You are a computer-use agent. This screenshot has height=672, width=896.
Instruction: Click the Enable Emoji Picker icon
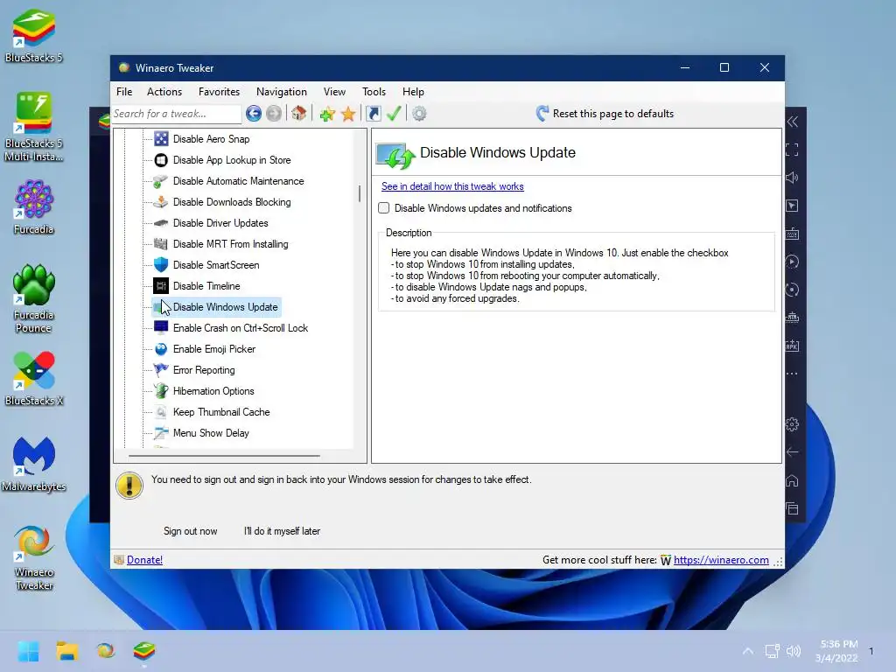[161, 348]
